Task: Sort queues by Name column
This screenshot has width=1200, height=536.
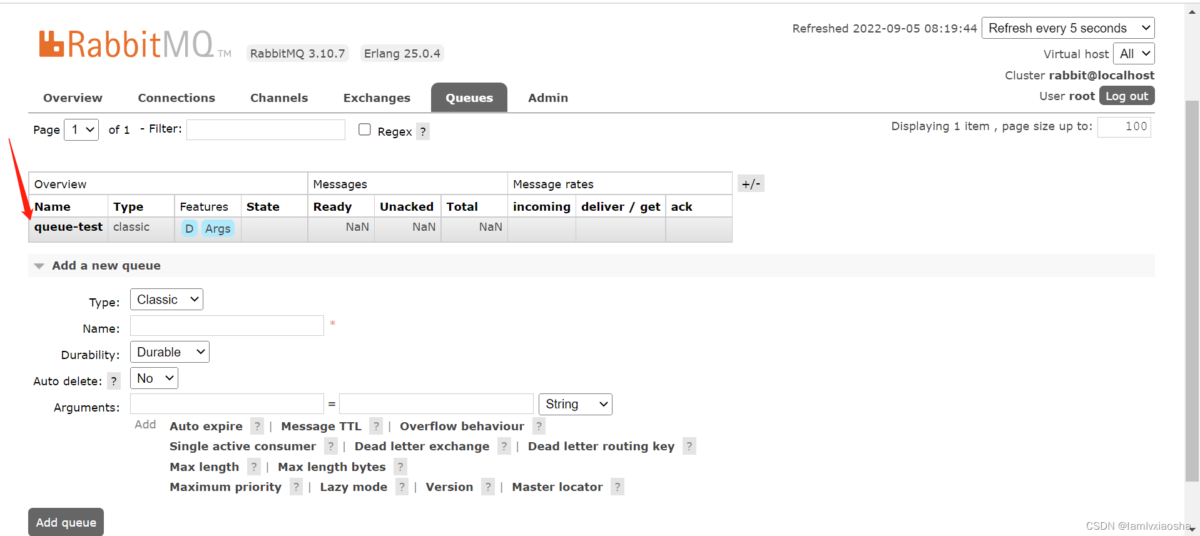Action: point(53,206)
